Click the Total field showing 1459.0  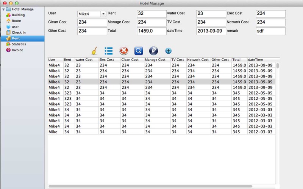point(151,31)
